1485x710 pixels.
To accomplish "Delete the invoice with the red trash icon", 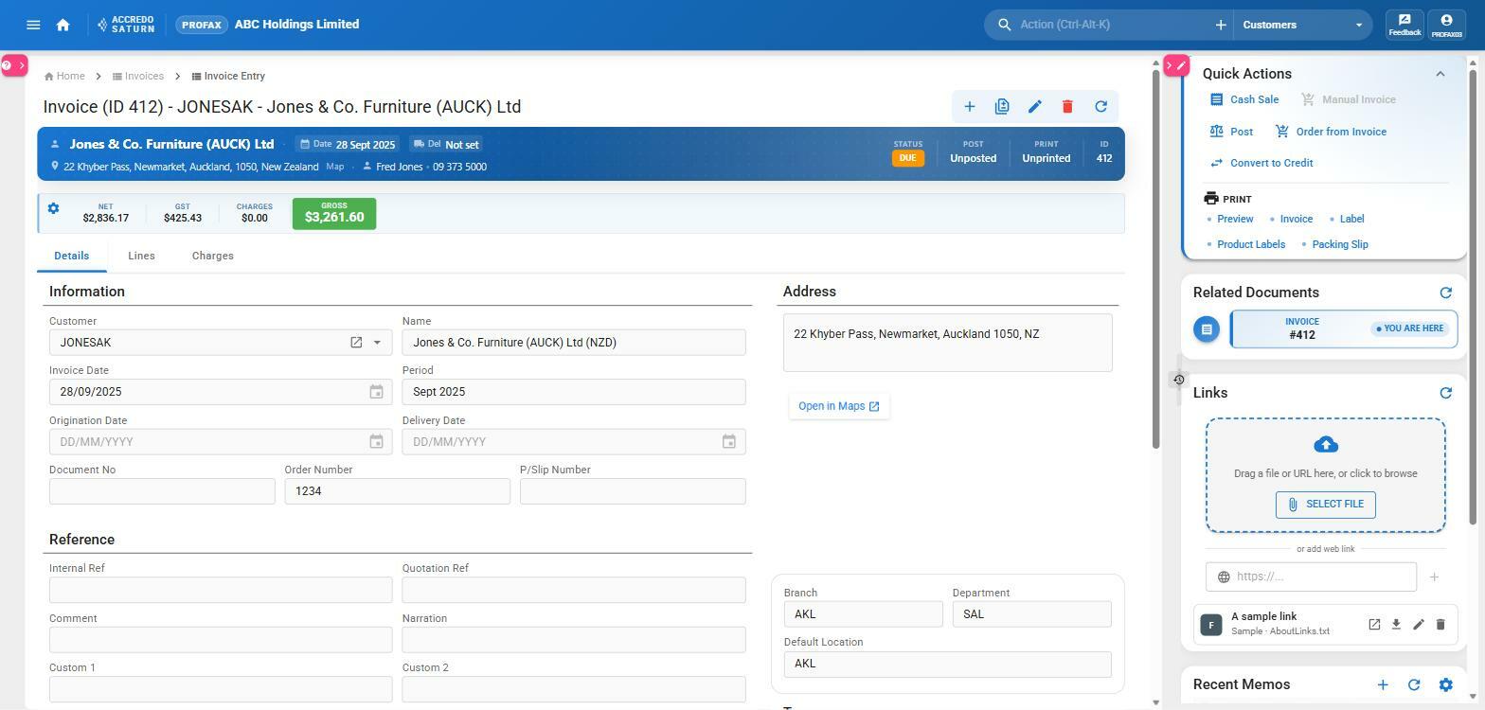I will pyautogui.click(x=1067, y=107).
